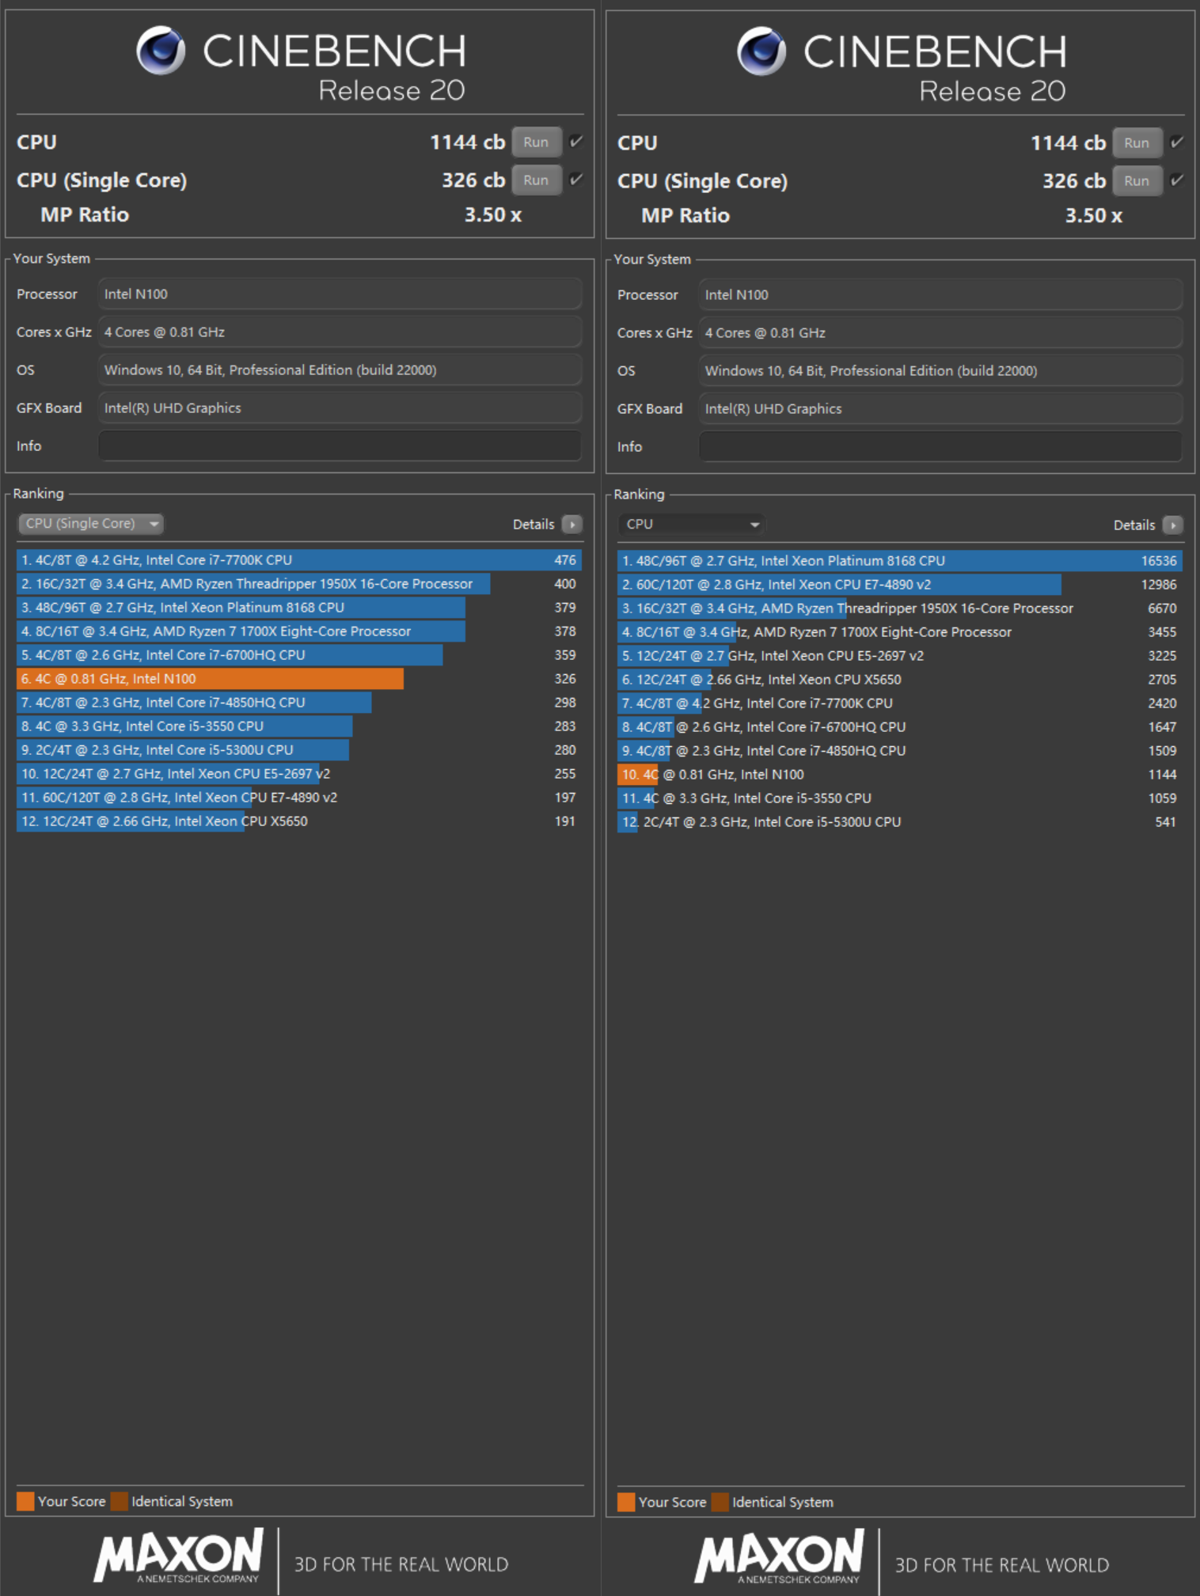Run the CPU test in left panel
The width and height of the screenshot is (1200, 1596).
coord(536,142)
